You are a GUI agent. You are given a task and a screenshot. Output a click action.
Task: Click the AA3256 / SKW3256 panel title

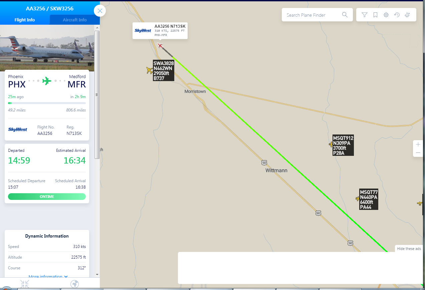click(x=50, y=8)
